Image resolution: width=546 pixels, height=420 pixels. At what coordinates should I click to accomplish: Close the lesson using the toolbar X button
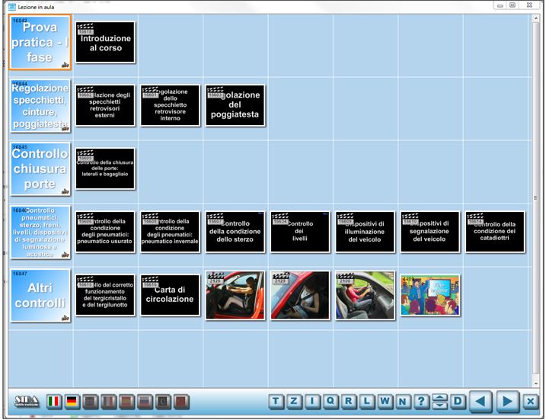pyautogui.click(x=531, y=402)
